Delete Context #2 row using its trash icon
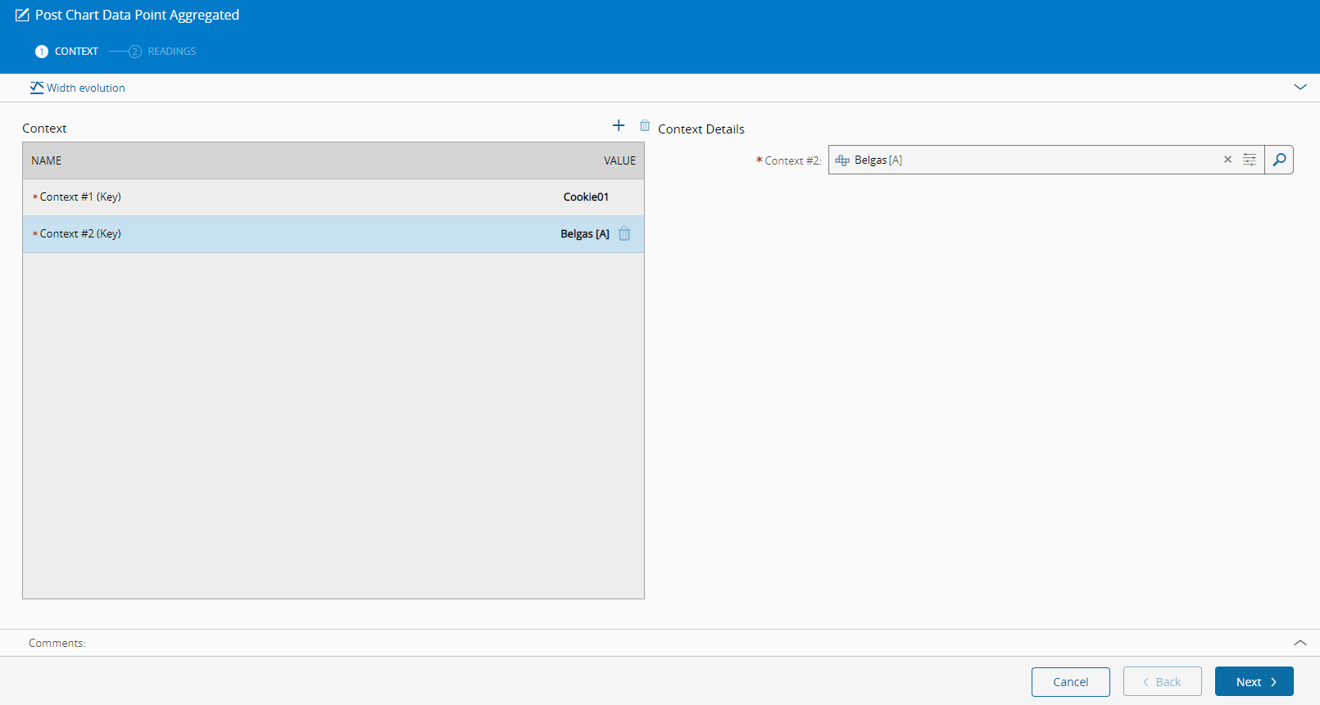The image size is (1320, 705). click(624, 234)
